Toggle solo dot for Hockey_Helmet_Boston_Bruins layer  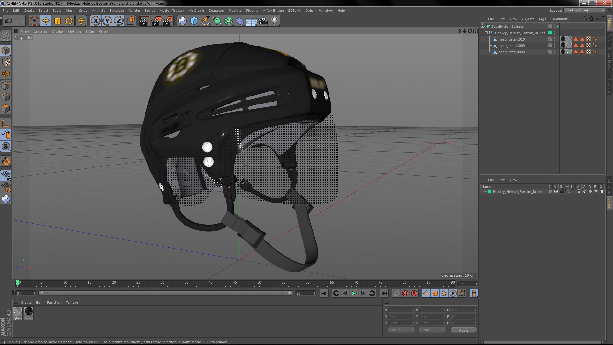[550, 192]
